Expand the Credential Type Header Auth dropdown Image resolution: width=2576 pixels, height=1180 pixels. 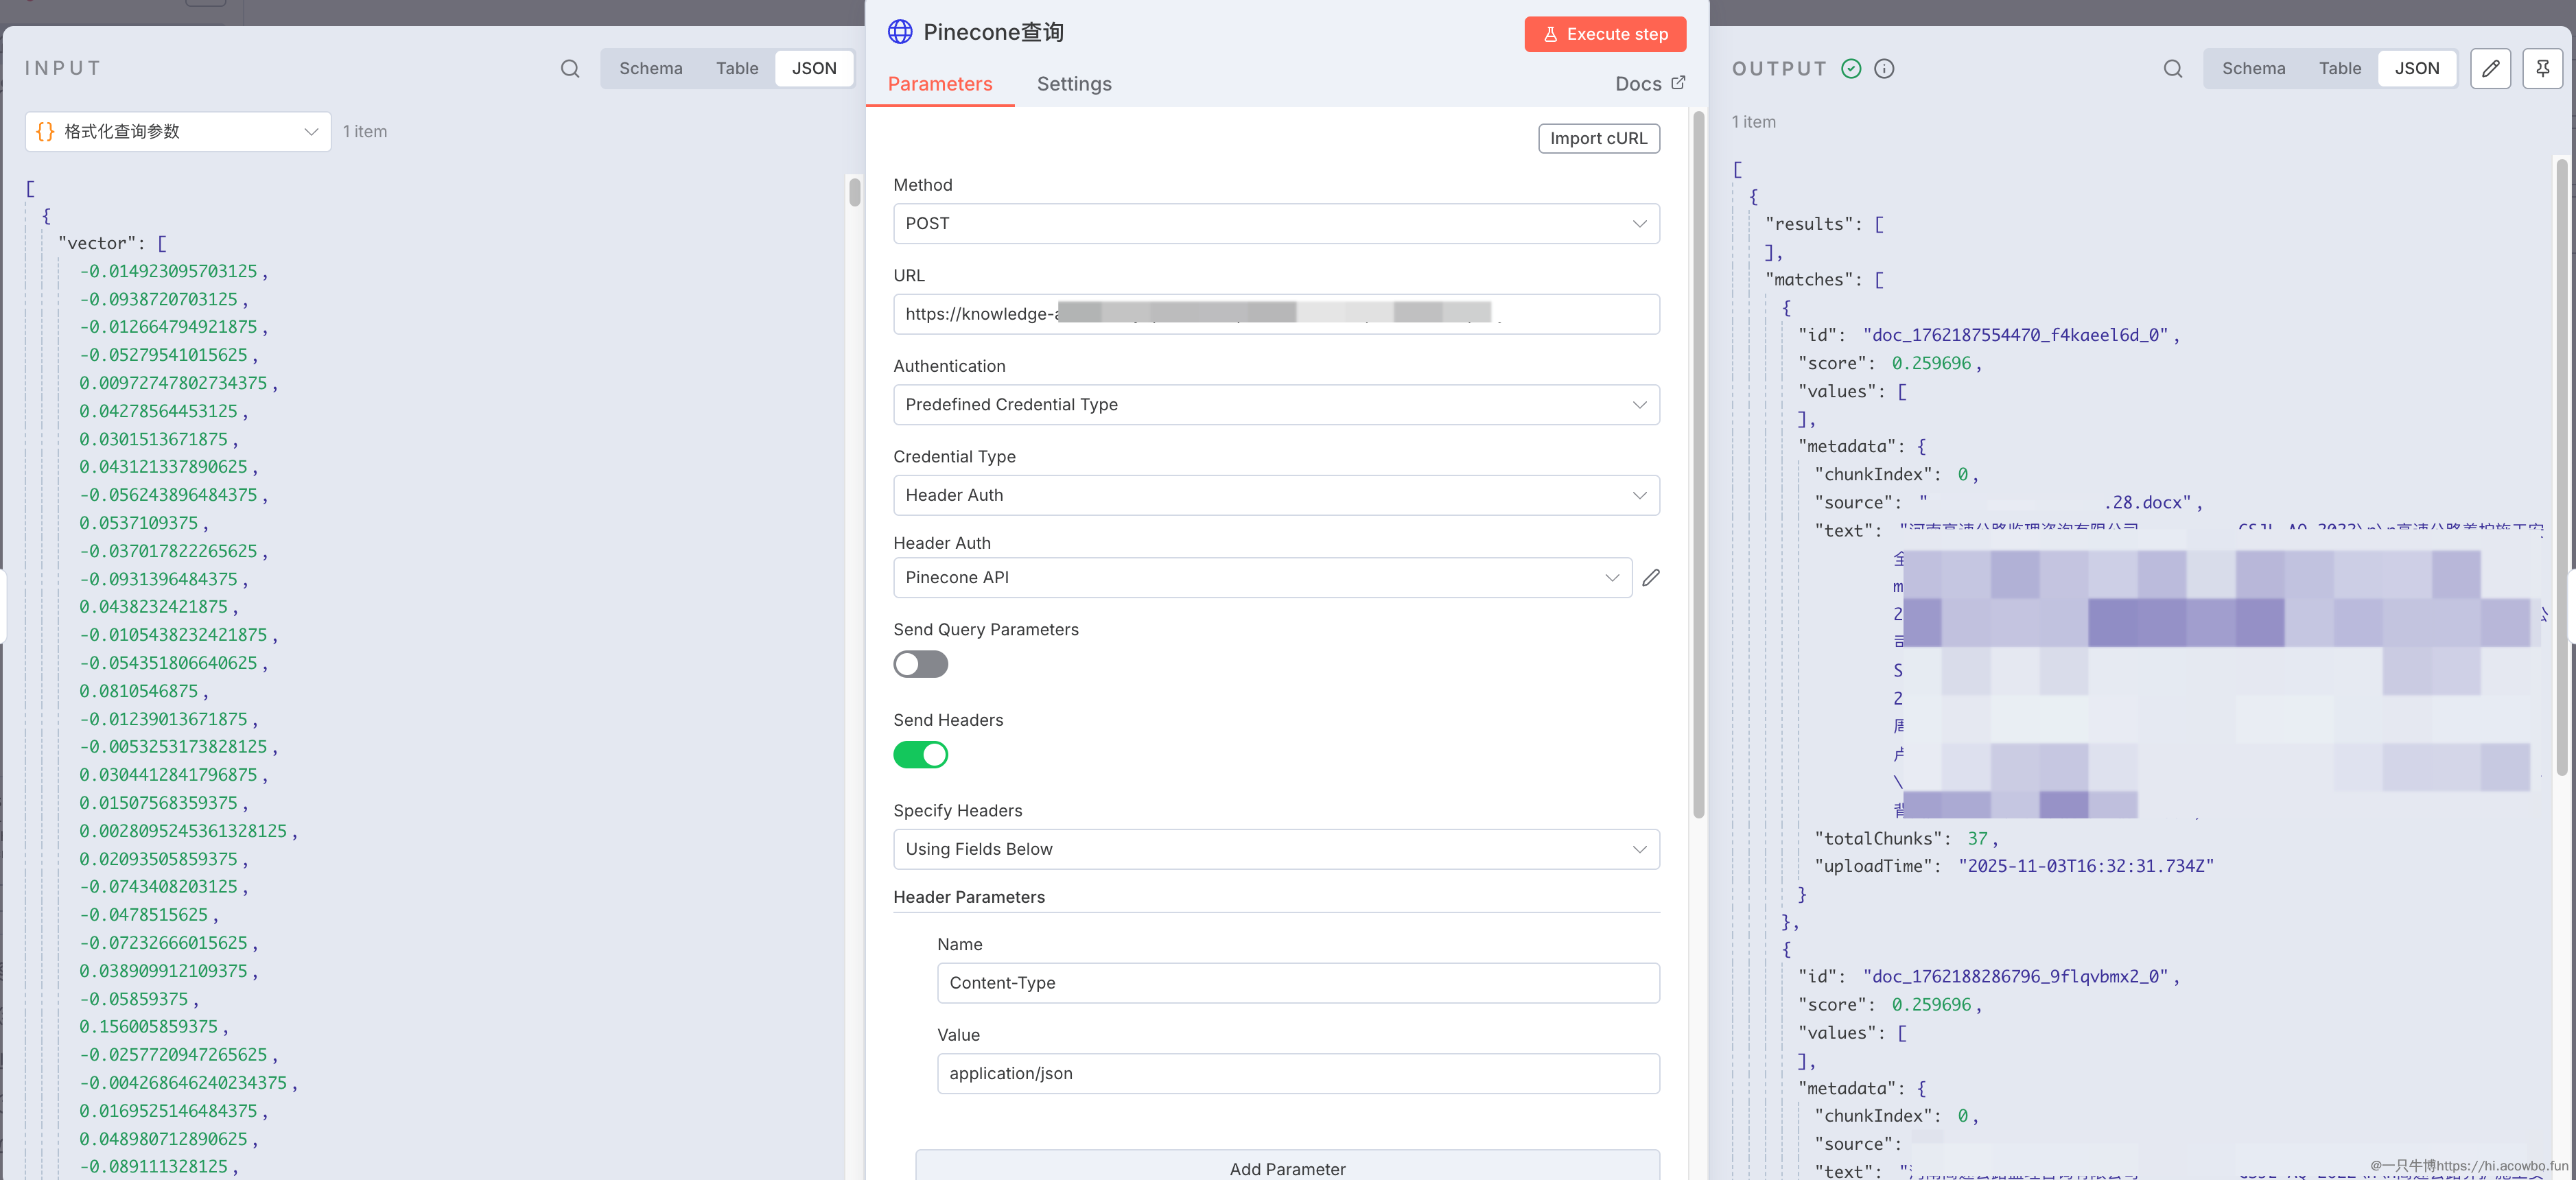click(x=1275, y=495)
